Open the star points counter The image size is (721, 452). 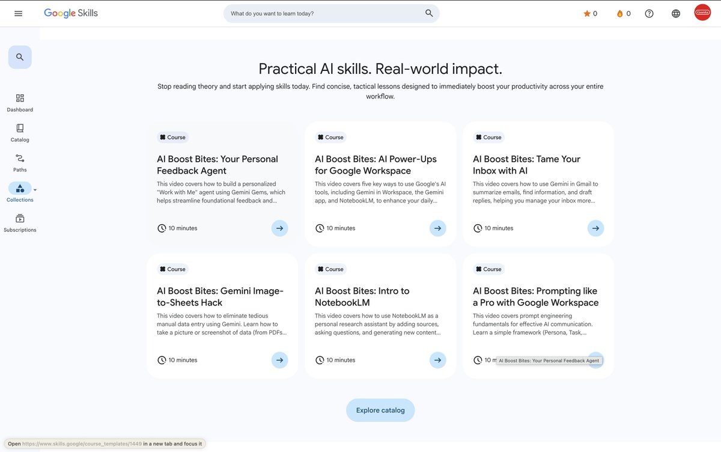590,13
